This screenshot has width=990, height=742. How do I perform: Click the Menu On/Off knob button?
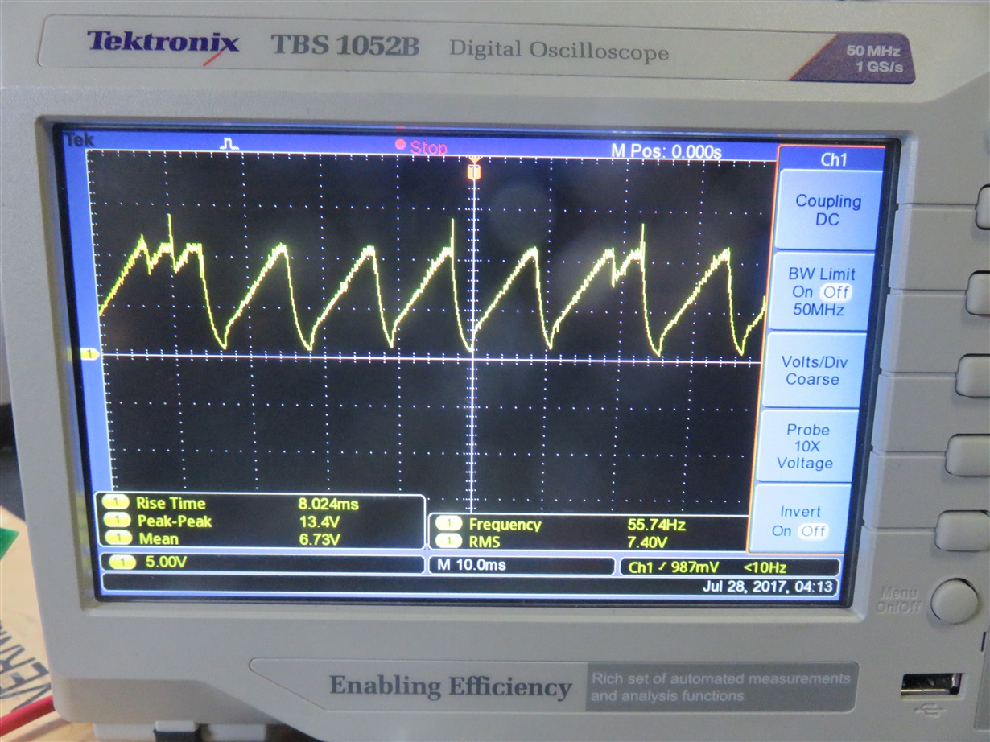955,601
